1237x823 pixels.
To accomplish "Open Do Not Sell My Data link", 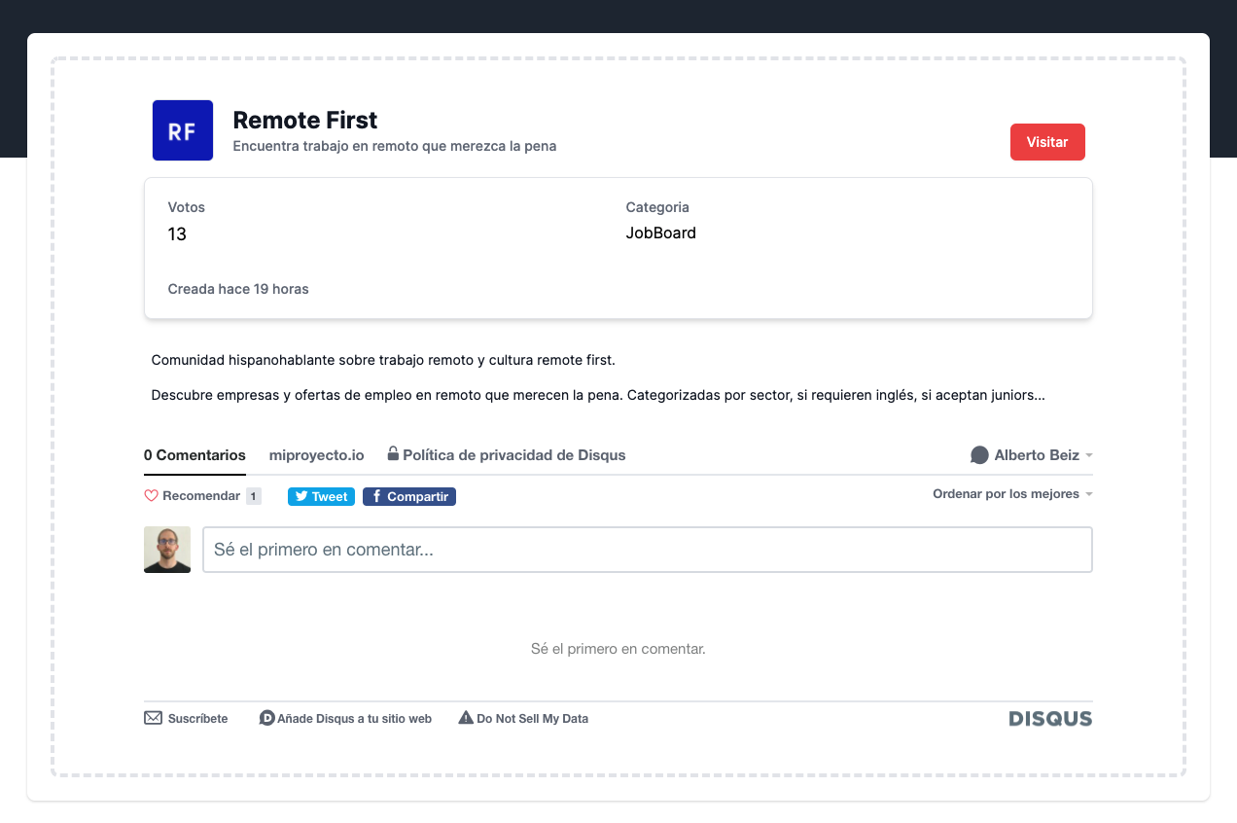I will [x=533, y=719].
